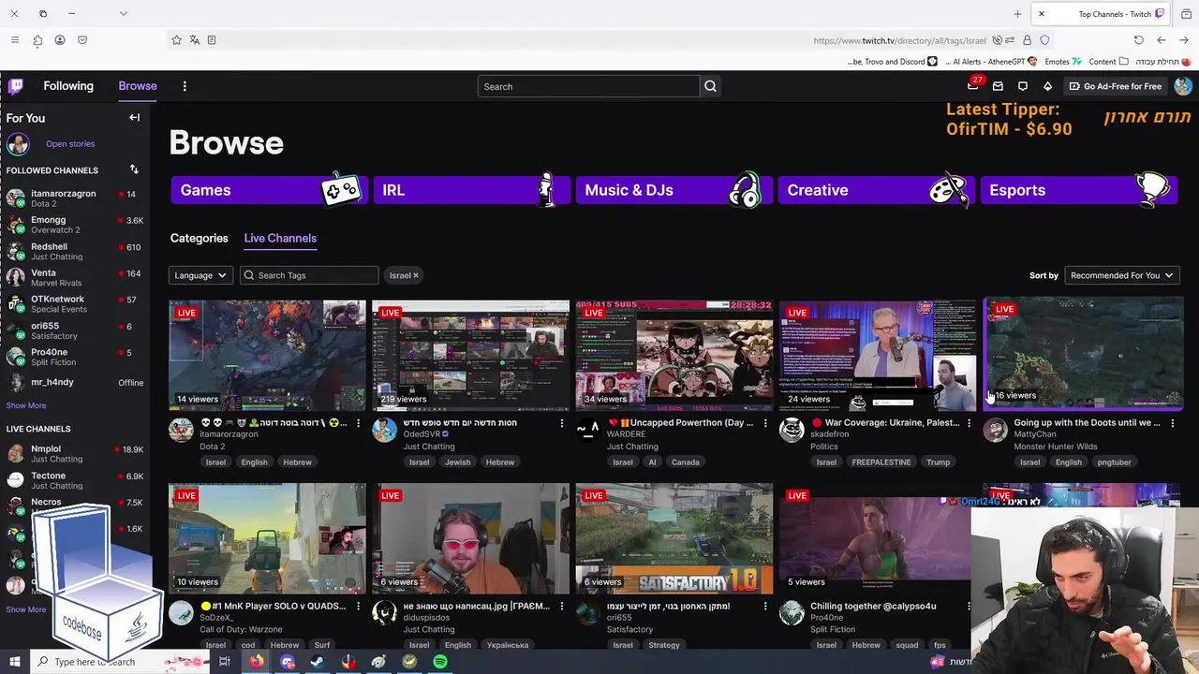Open the Games category banner
1199x674 pixels.
pos(269,190)
